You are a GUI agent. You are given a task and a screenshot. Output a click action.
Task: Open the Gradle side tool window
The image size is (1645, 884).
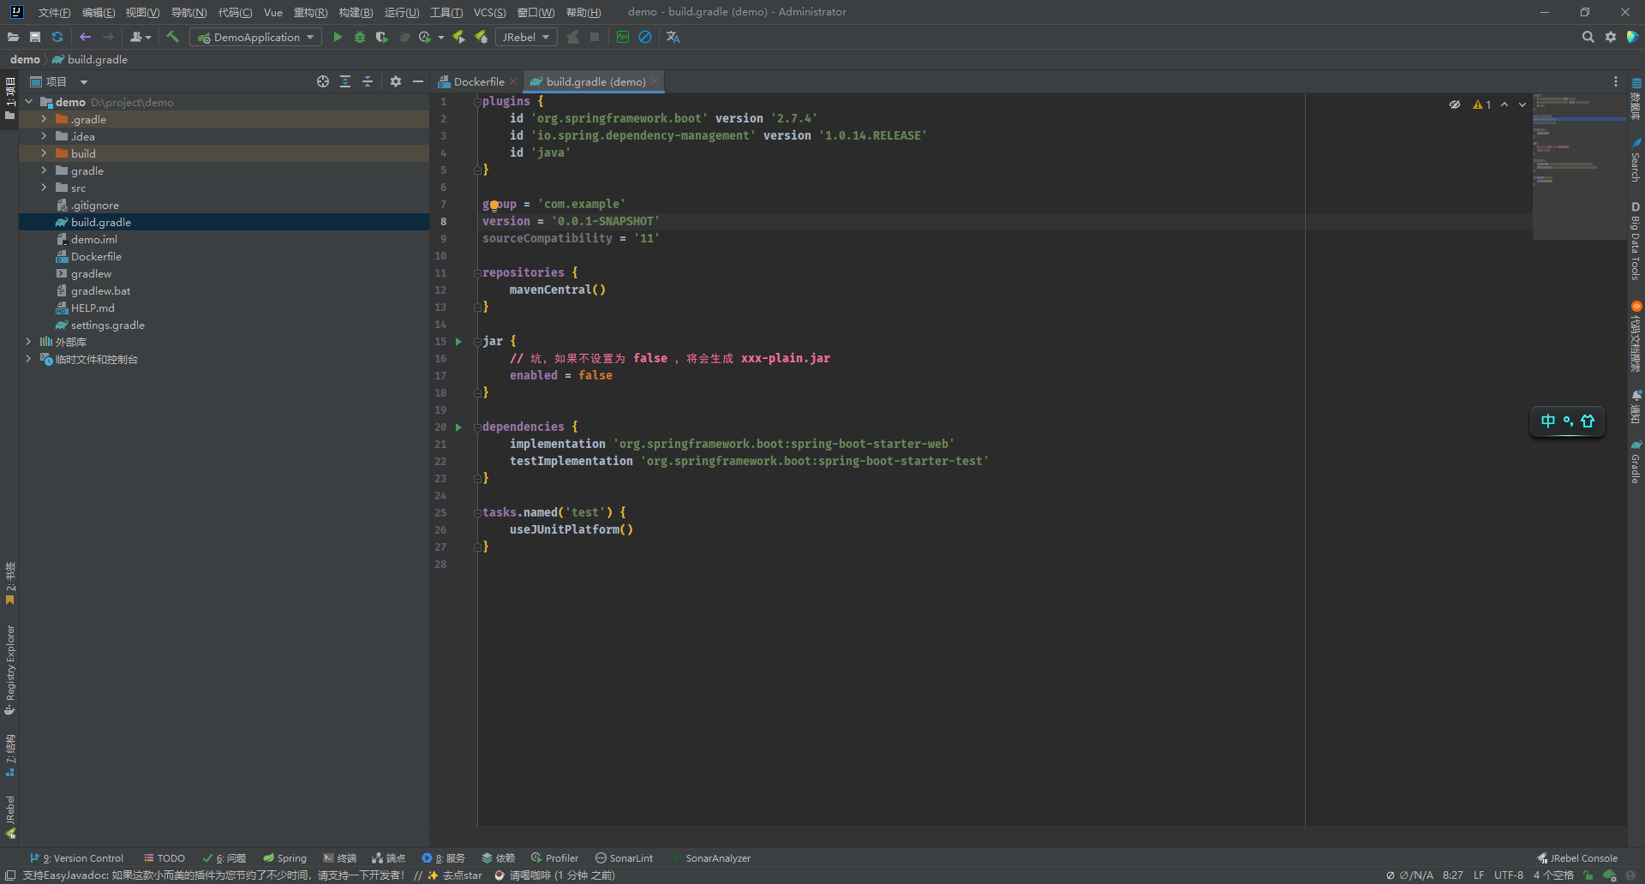pyautogui.click(x=1636, y=463)
